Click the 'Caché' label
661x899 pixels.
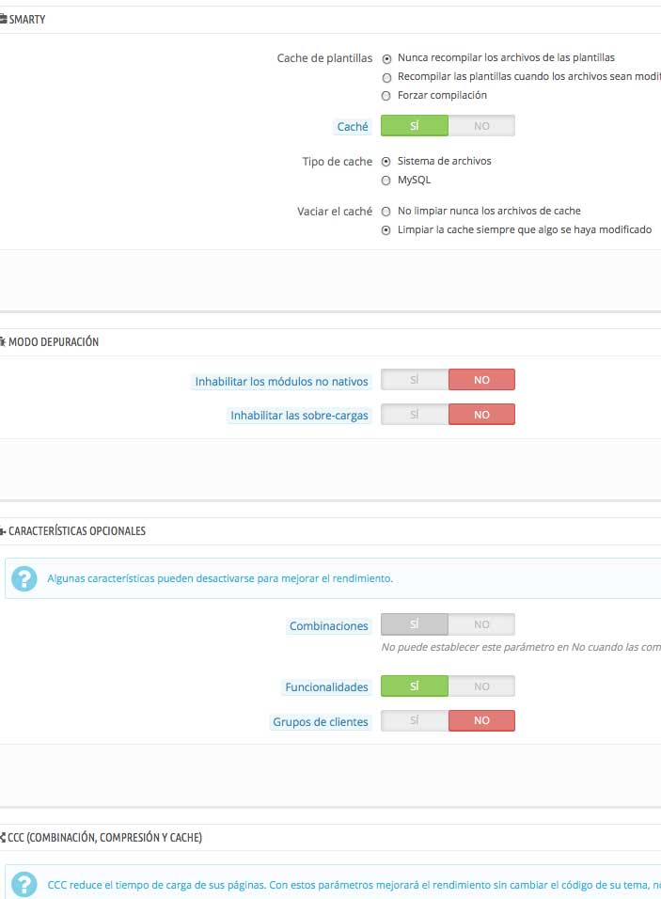[353, 127]
